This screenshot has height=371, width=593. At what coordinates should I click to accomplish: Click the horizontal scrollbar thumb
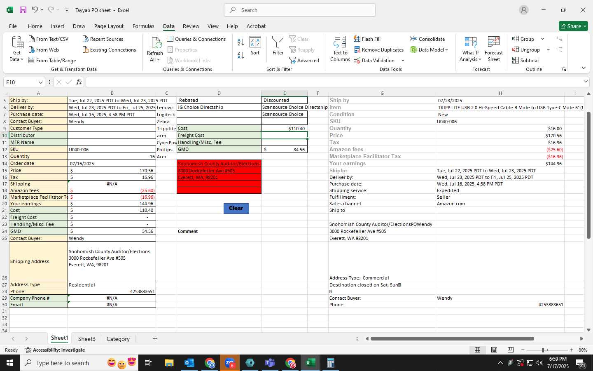(452, 338)
